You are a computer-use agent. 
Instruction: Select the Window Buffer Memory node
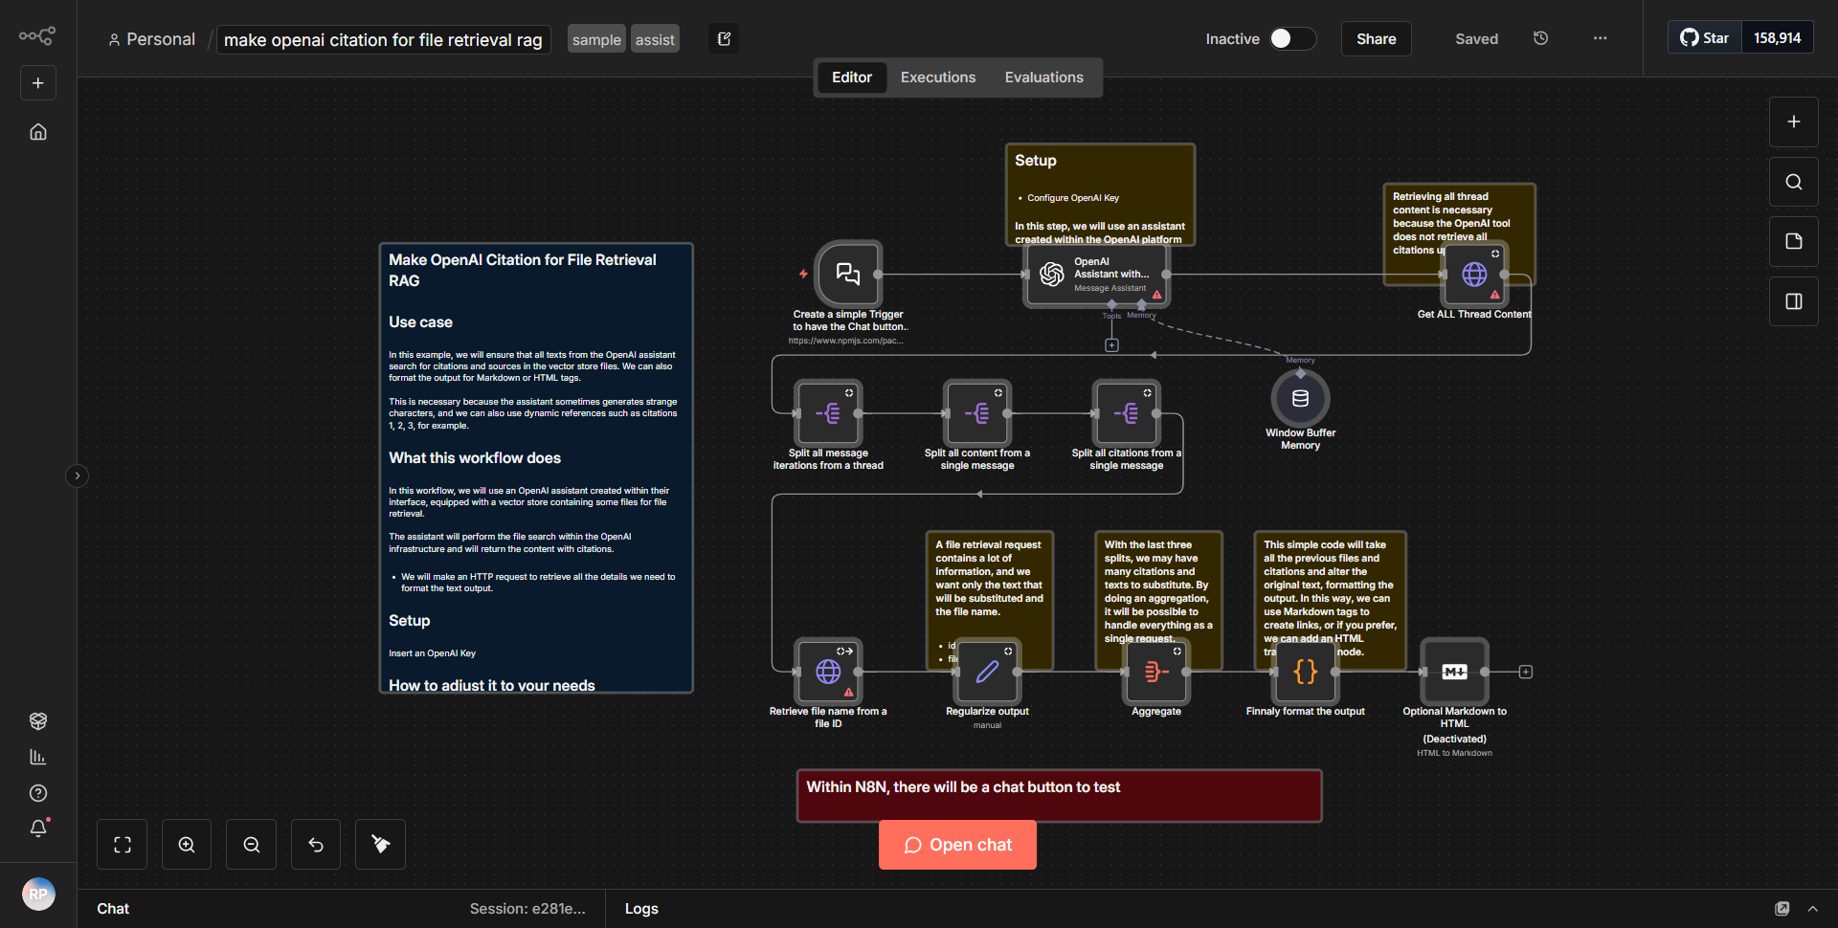pyautogui.click(x=1300, y=398)
